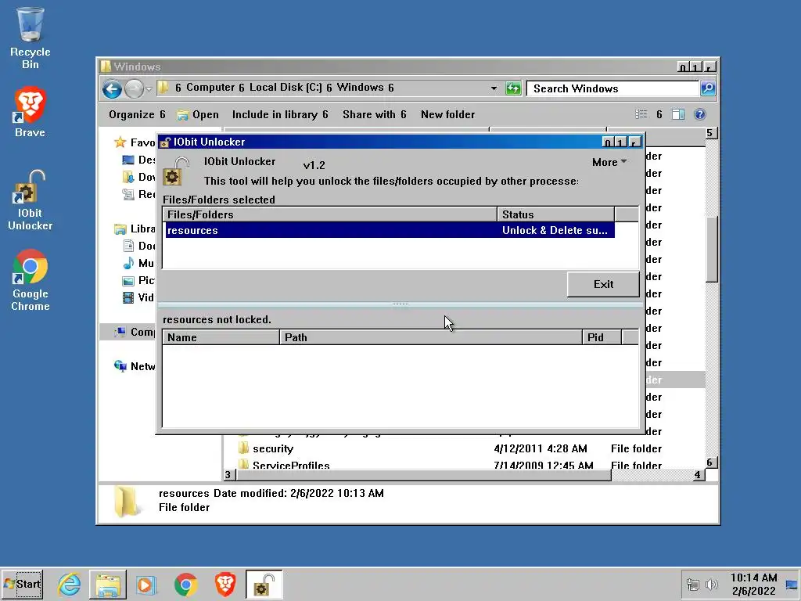Click the search magnifier icon

coord(708,88)
